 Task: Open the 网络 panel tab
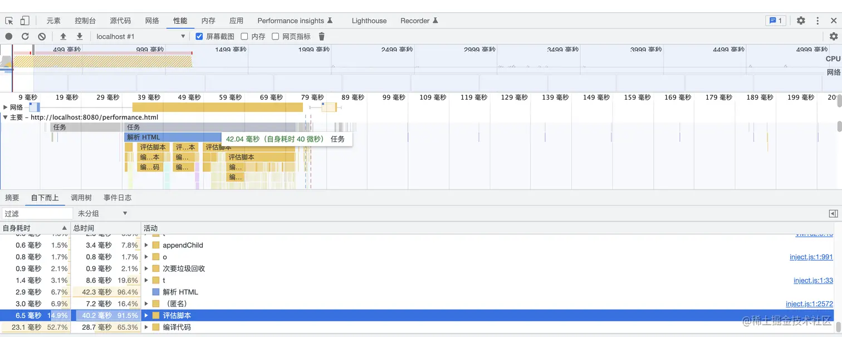click(152, 21)
